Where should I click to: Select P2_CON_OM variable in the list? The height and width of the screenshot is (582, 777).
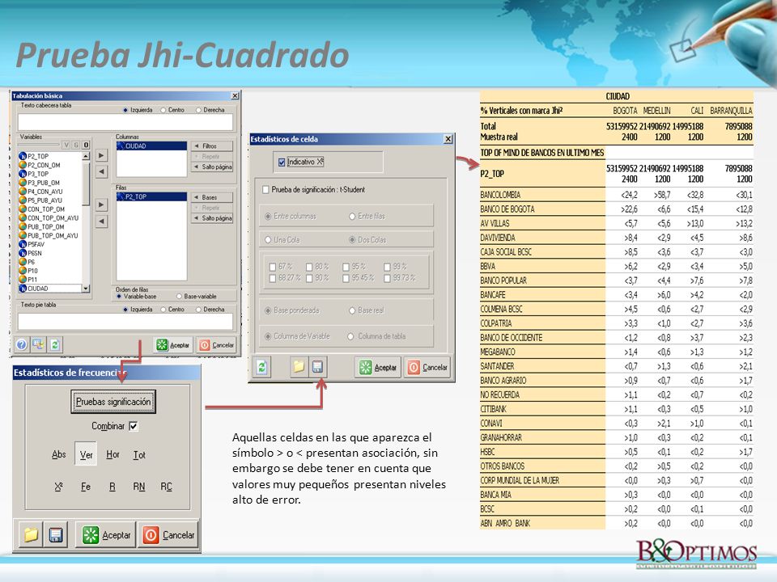[44, 165]
